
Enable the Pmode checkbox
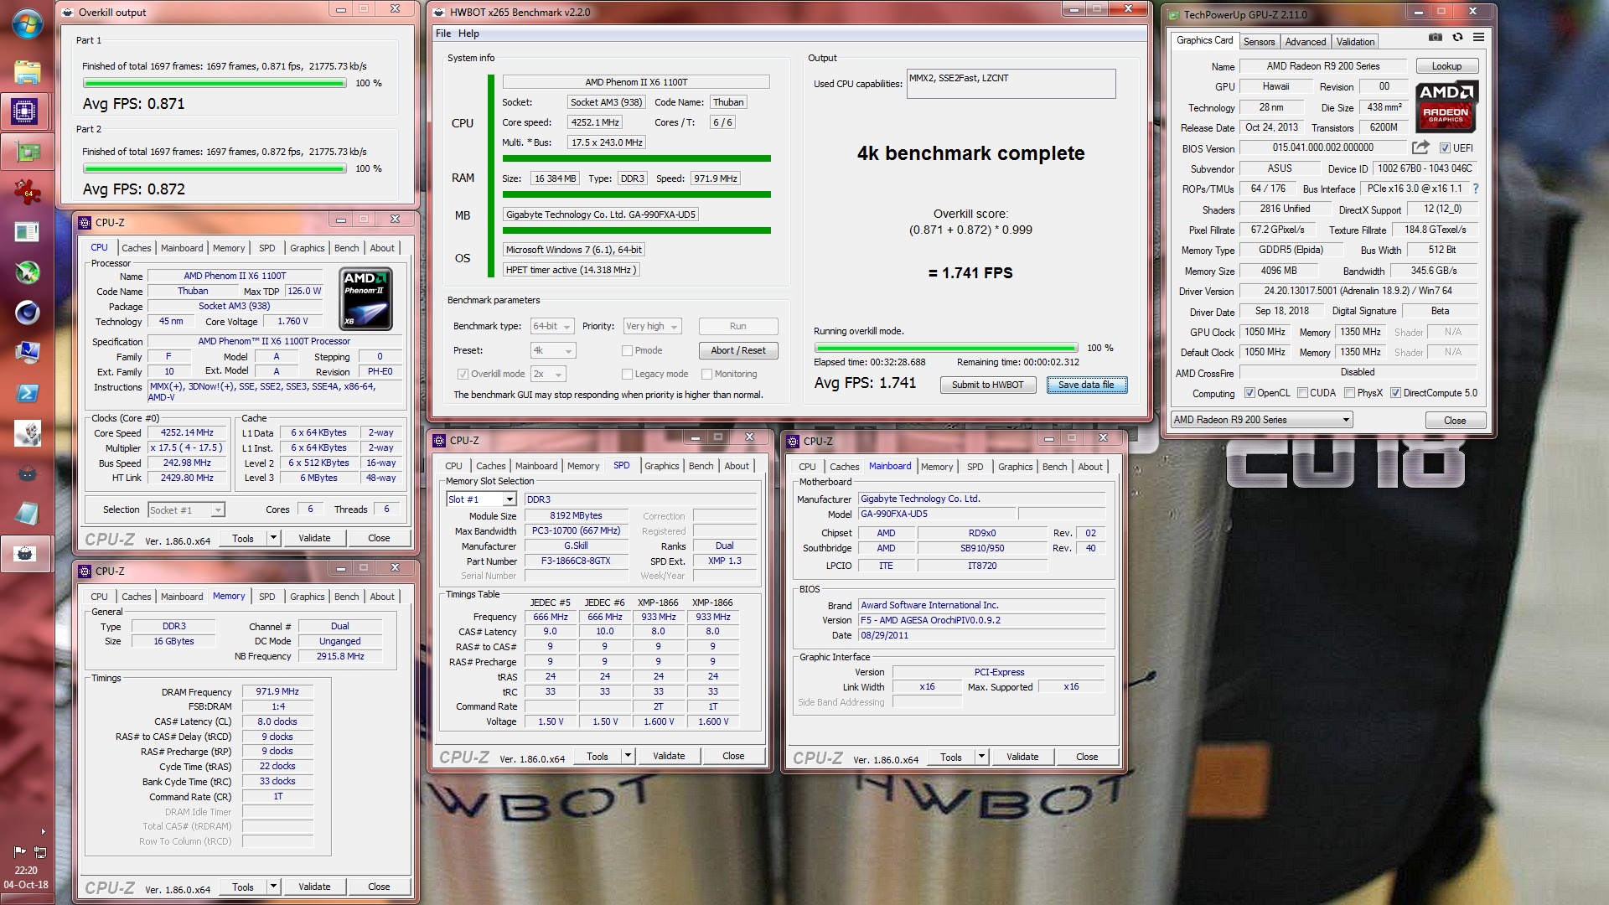[627, 351]
